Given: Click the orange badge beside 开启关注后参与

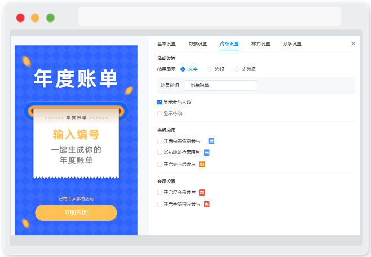Looking at the screenshot, I should point(202,165).
